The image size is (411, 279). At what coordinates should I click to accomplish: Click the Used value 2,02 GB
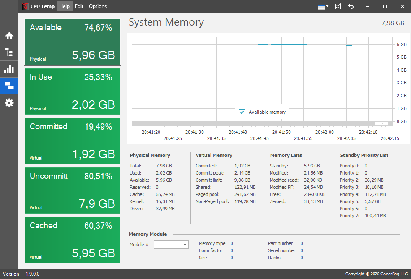(164, 173)
